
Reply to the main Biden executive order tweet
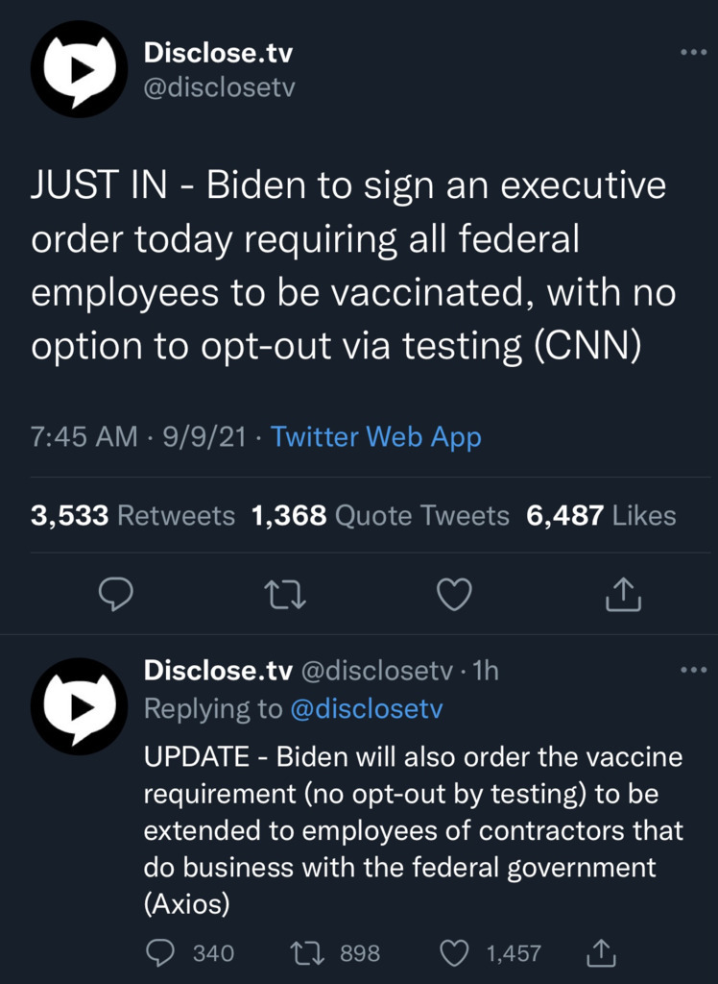116,595
